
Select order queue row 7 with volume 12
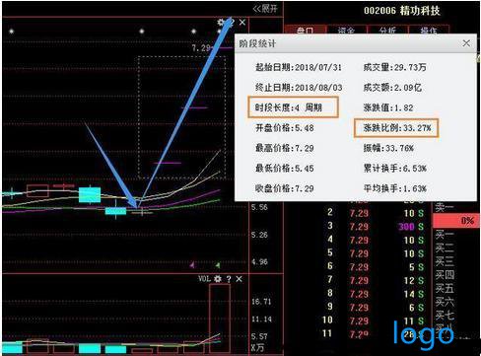click(376, 280)
